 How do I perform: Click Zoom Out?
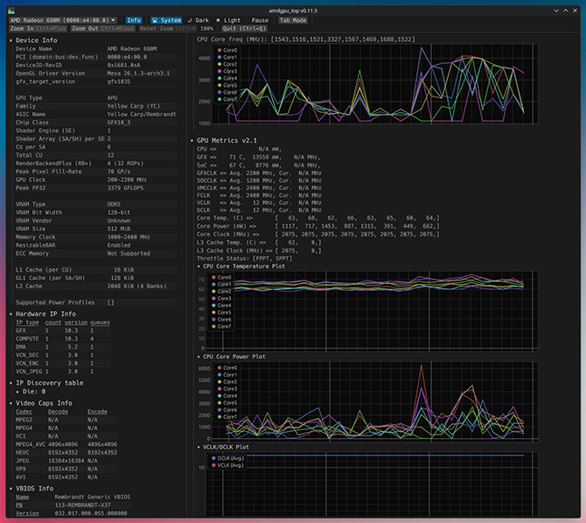[x=103, y=28]
